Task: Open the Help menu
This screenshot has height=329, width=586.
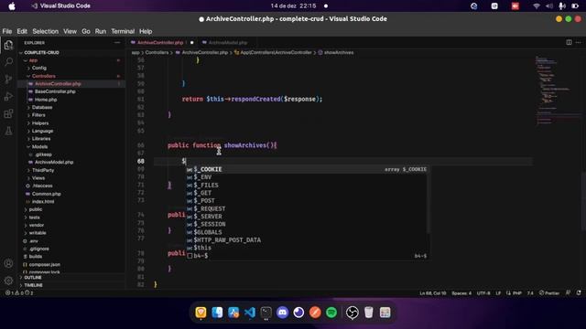Action: 146,31
